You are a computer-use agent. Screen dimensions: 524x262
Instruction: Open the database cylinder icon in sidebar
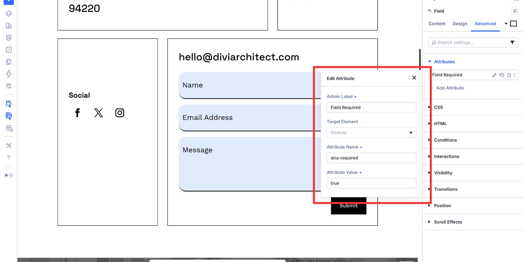click(x=9, y=38)
